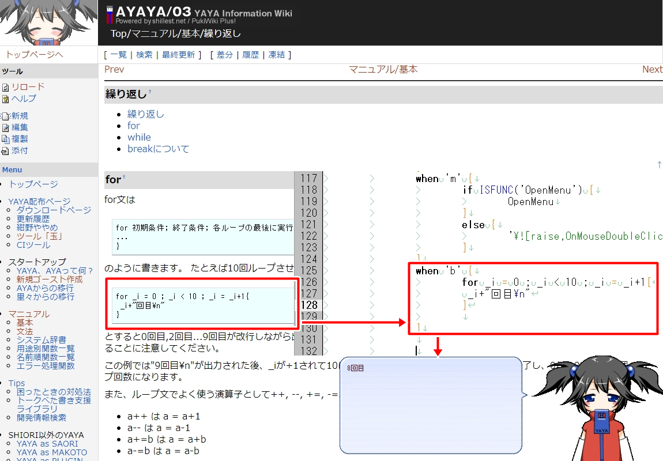Open ツール「玉」 in sidebar
Viewport: 663px width, 461px height.
pos(39,236)
